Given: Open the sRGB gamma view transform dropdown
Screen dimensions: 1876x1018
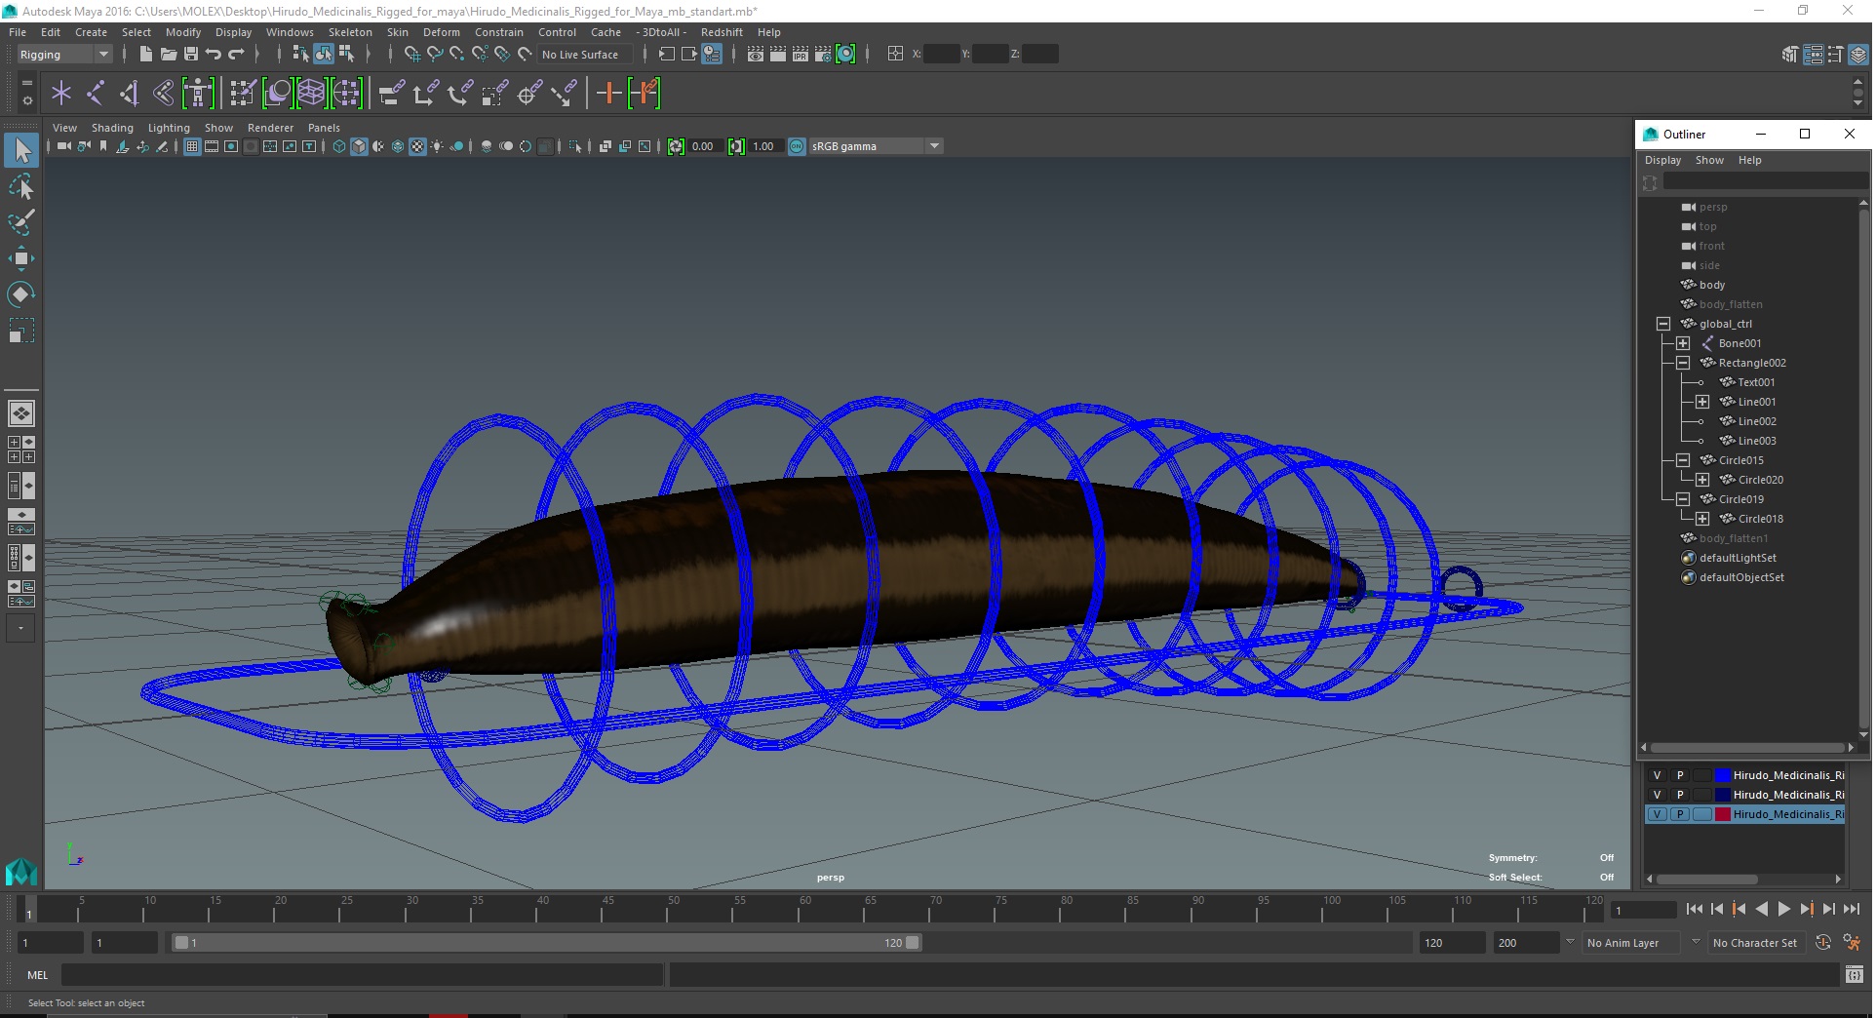Looking at the screenshot, I should (876, 146).
